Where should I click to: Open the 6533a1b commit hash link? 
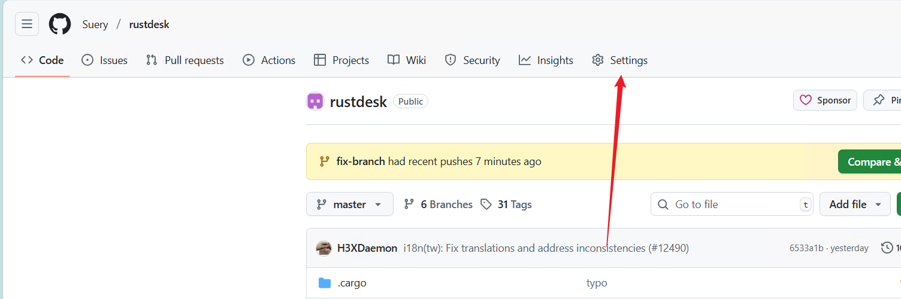tap(806, 248)
